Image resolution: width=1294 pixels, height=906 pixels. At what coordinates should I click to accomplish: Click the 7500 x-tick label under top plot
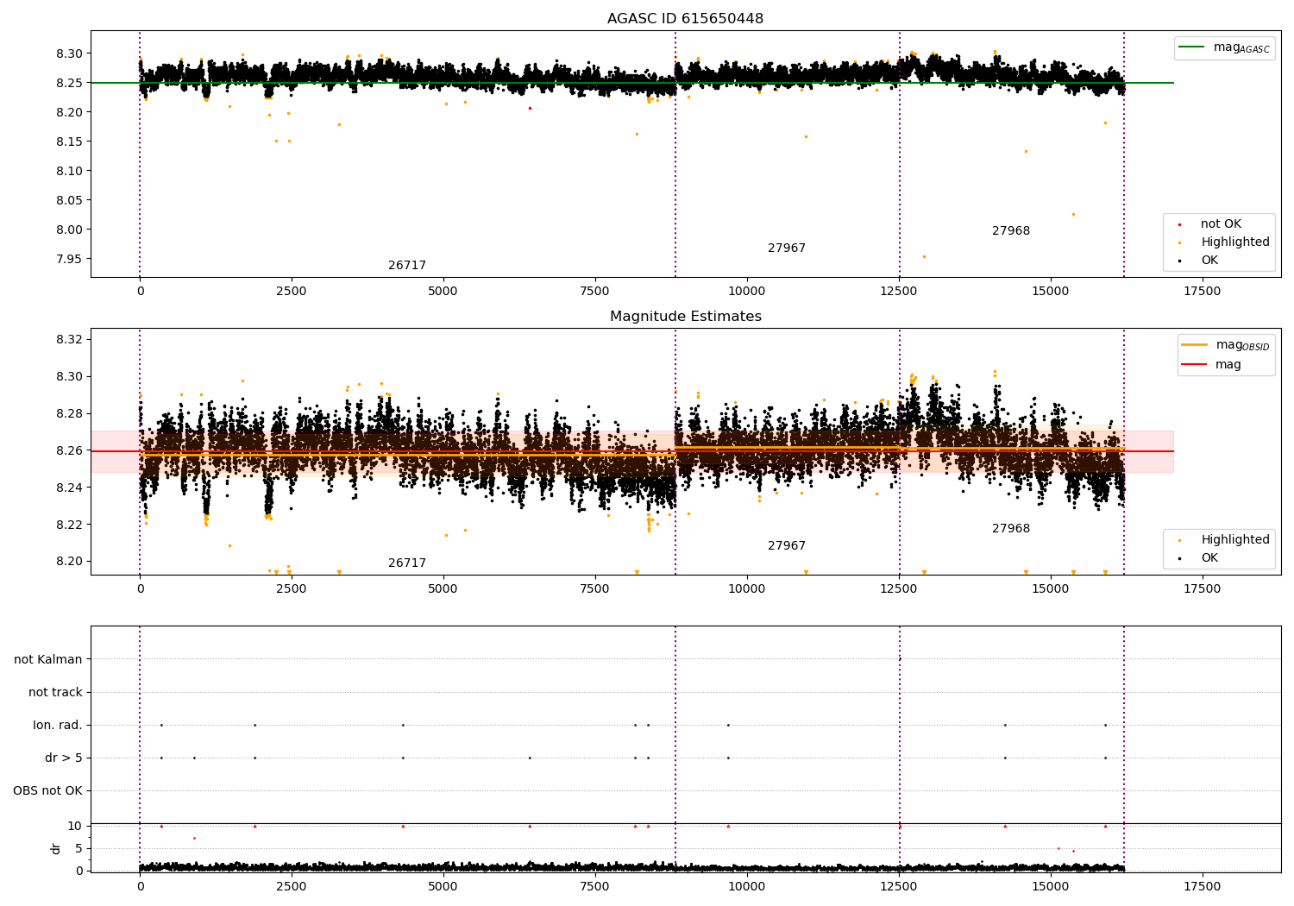(595, 292)
